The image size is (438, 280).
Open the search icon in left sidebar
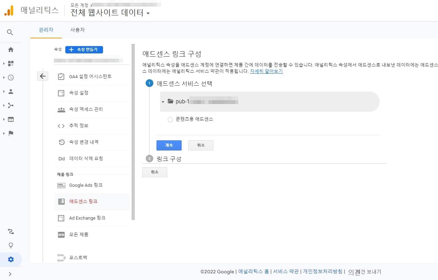[10, 32]
